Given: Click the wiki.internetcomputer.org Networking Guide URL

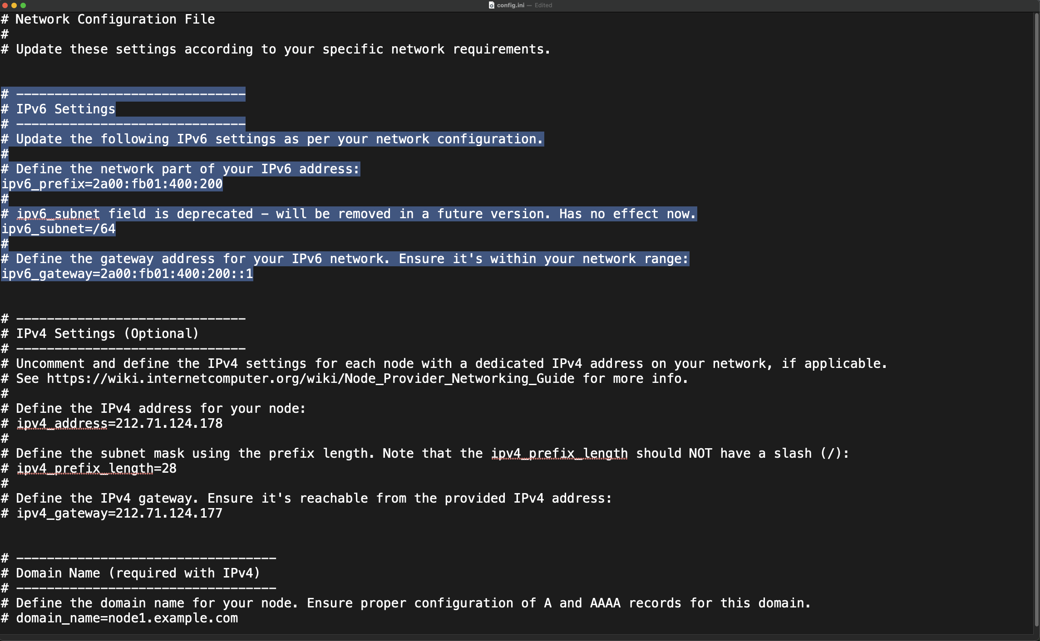Looking at the screenshot, I should (x=311, y=378).
